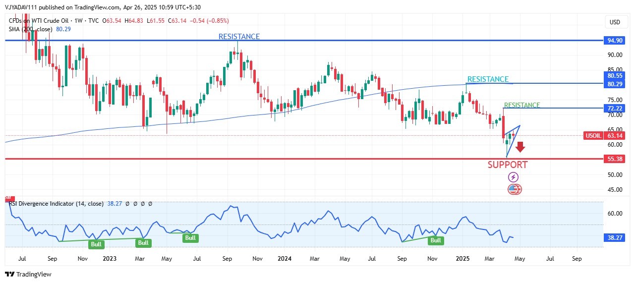Image resolution: width=635 pixels, height=283 pixels.
Task: Click the 38.27 RSI value label
Action: [615, 237]
